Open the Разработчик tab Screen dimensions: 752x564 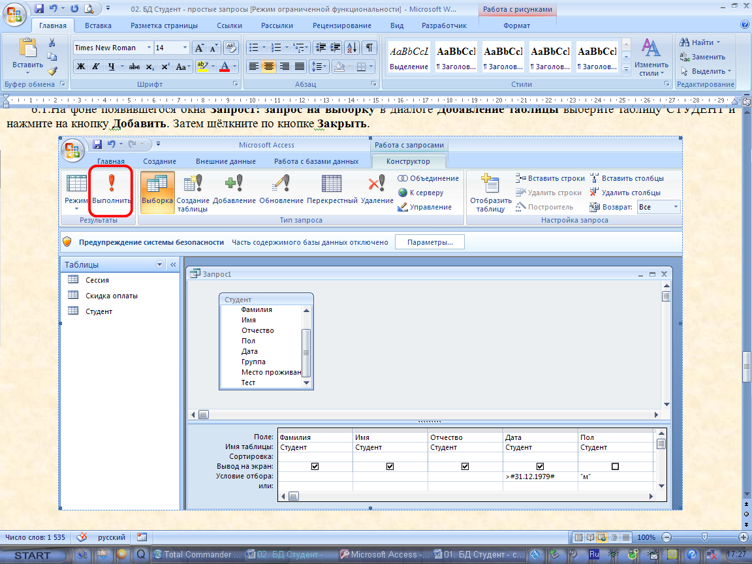[x=444, y=25]
